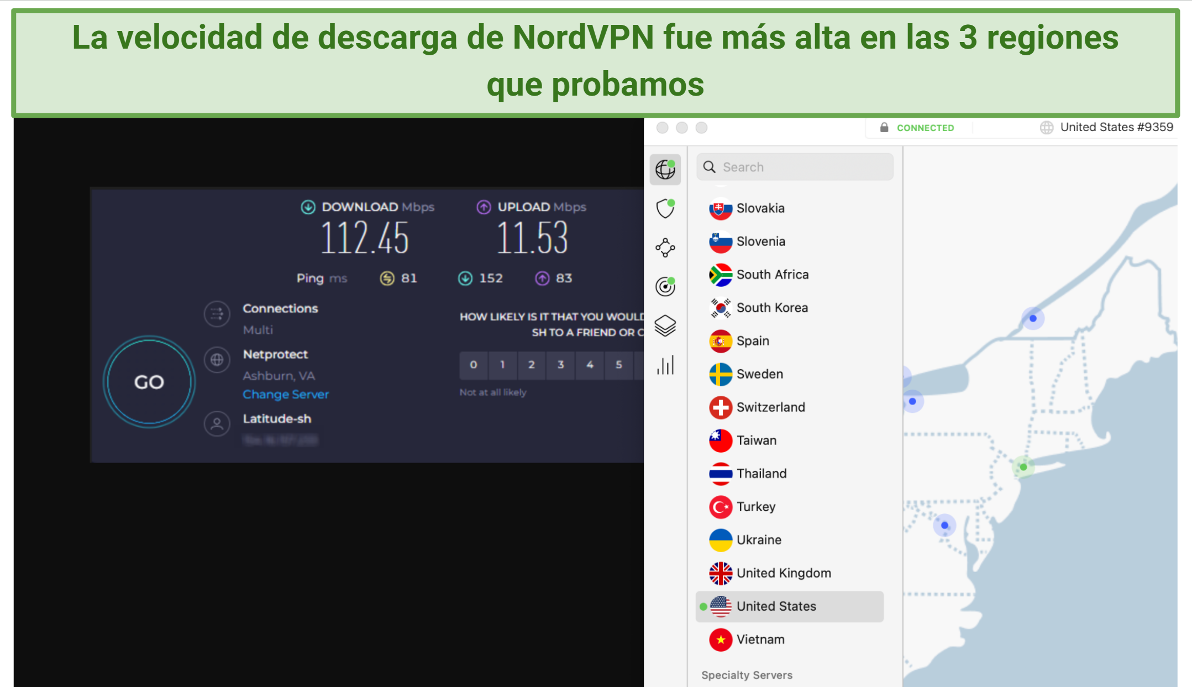The width and height of the screenshot is (1192, 687).
Task: Click the lock icon beside CONNECTED
Action: [884, 128]
